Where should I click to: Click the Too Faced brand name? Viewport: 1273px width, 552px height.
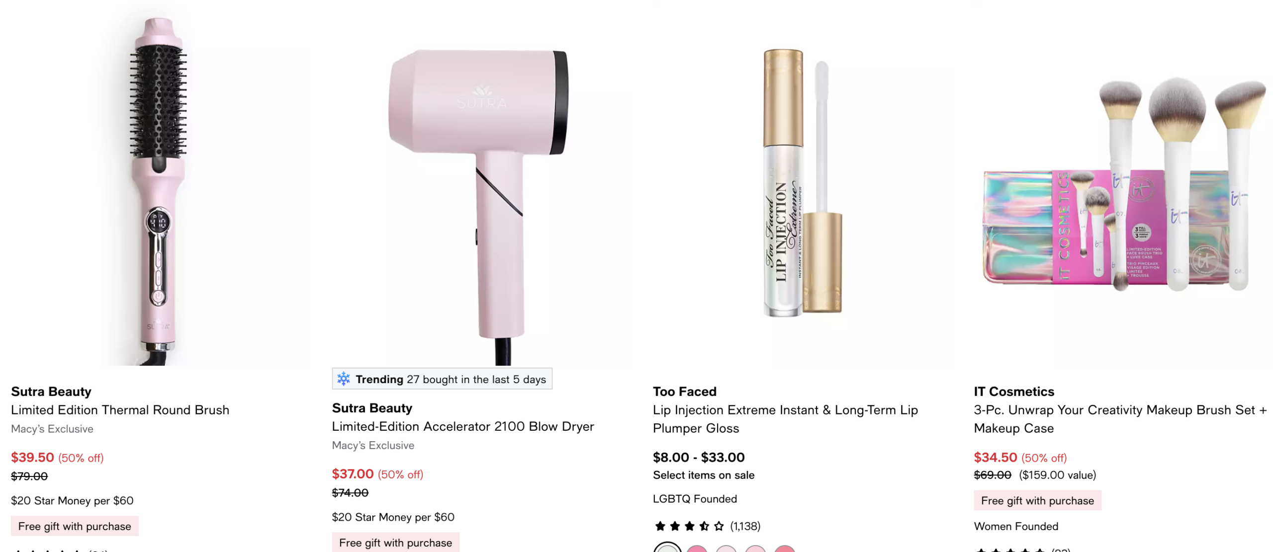click(x=684, y=392)
